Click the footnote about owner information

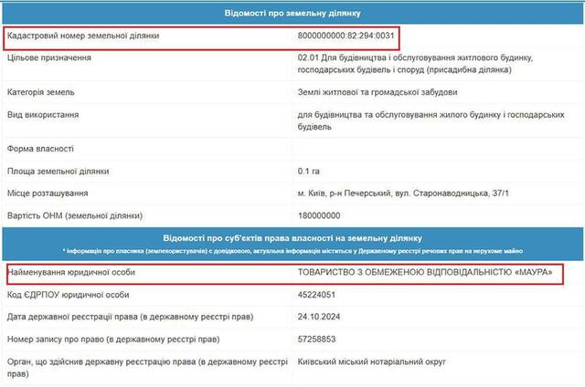pos(292,251)
